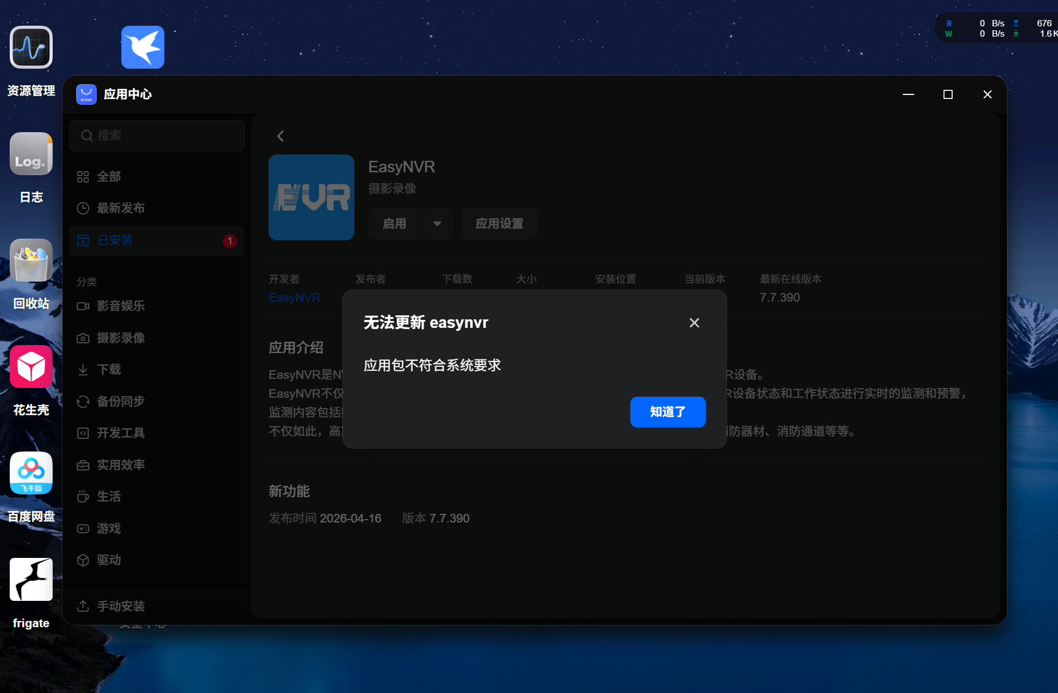Launch 百度网盘 desktop app
1058x693 pixels.
click(31, 473)
